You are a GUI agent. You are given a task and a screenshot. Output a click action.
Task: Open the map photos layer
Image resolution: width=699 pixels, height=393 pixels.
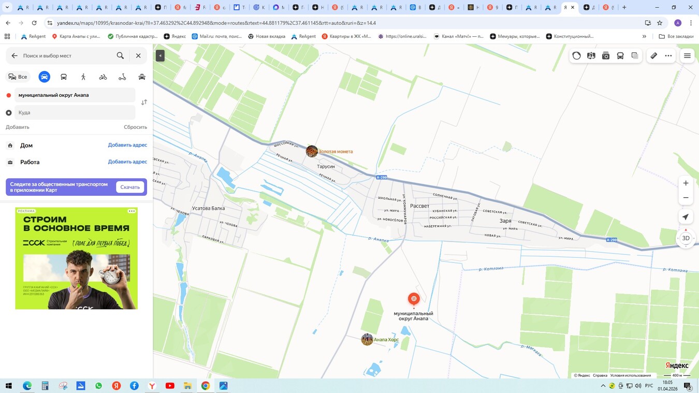click(x=605, y=56)
